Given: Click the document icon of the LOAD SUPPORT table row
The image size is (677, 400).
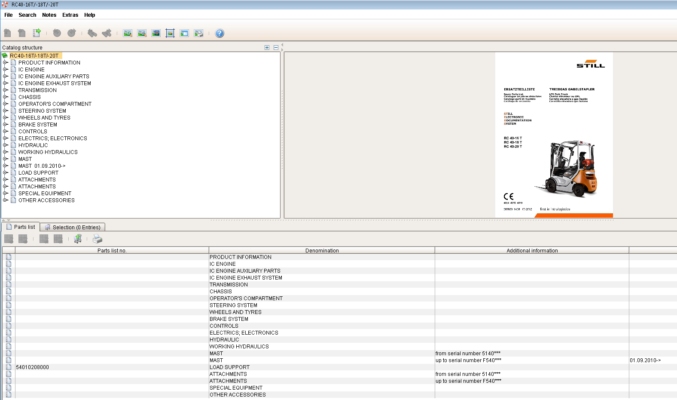Looking at the screenshot, I should point(9,367).
